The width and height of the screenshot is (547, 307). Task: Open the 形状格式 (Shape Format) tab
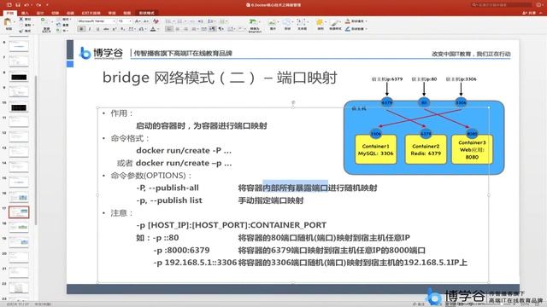pos(146,13)
